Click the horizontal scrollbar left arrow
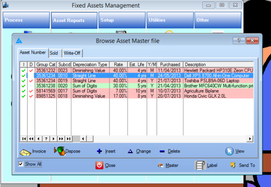271x187 pixels. click(83, 139)
